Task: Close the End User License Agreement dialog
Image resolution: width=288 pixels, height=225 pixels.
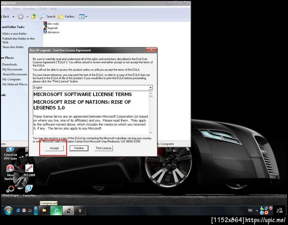Action: (x=152, y=49)
